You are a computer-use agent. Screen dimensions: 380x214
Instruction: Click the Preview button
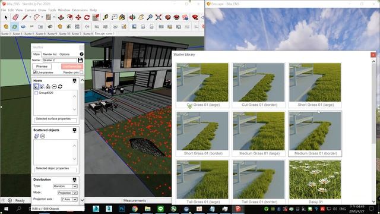(x=42, y=67)
